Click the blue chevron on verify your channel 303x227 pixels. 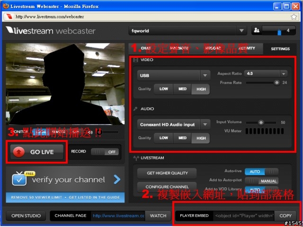click(x=117, y=180)
